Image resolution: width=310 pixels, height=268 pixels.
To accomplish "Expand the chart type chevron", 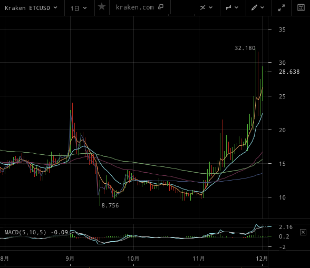I will [x=236, y=7].
